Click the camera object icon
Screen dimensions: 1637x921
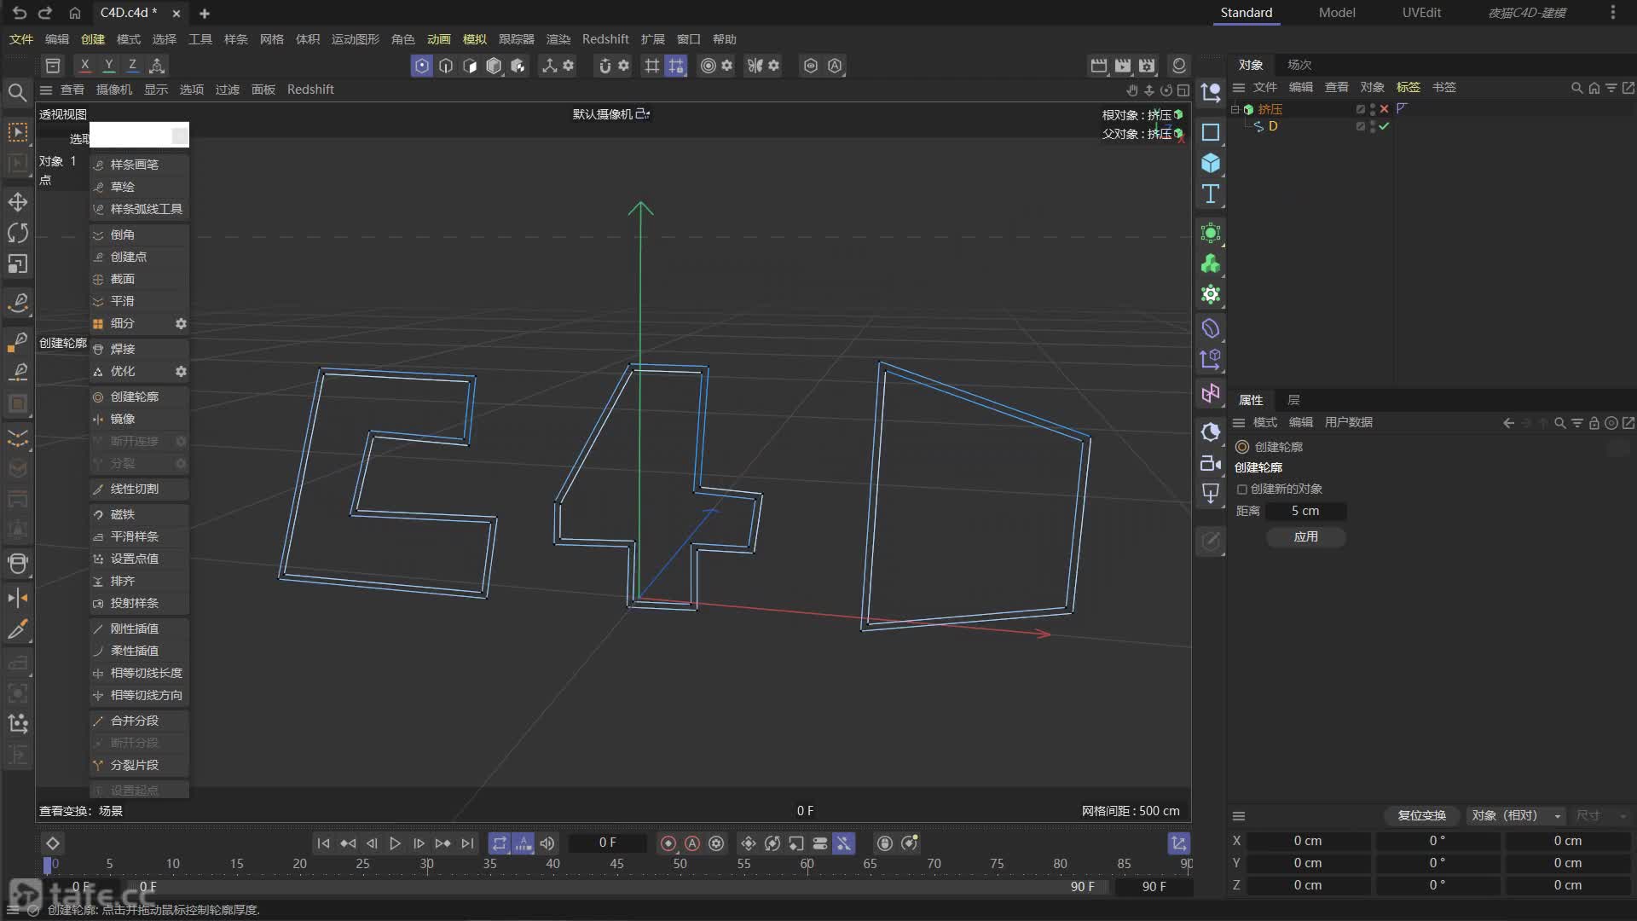click(x=1211, y=463)
